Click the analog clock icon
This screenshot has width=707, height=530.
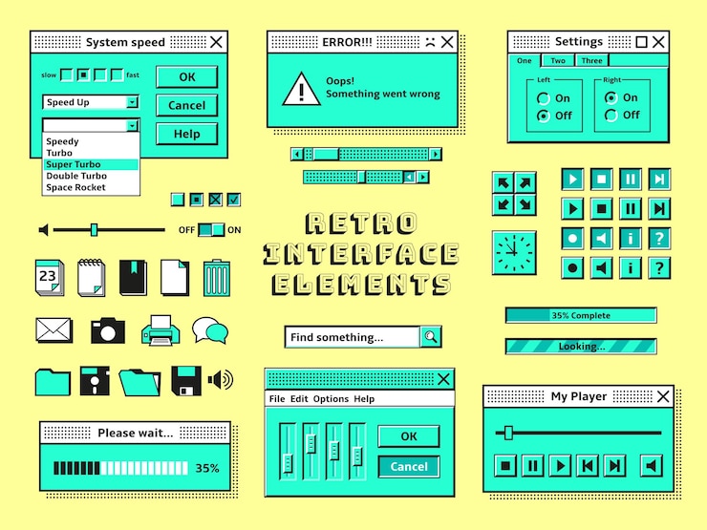(x=514, y=252)
